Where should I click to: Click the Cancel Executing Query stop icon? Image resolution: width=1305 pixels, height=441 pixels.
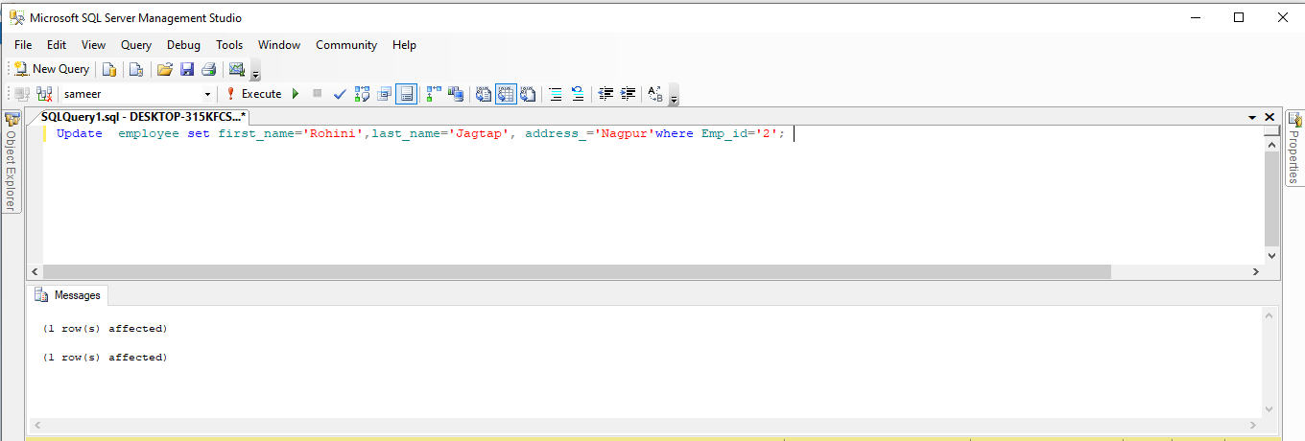[x=317, y=94]
